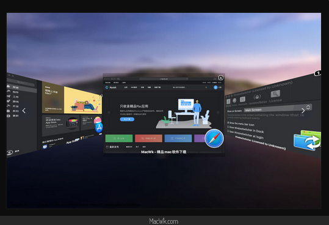
Task: Click the Safari compass app icon
Action: 214,138
